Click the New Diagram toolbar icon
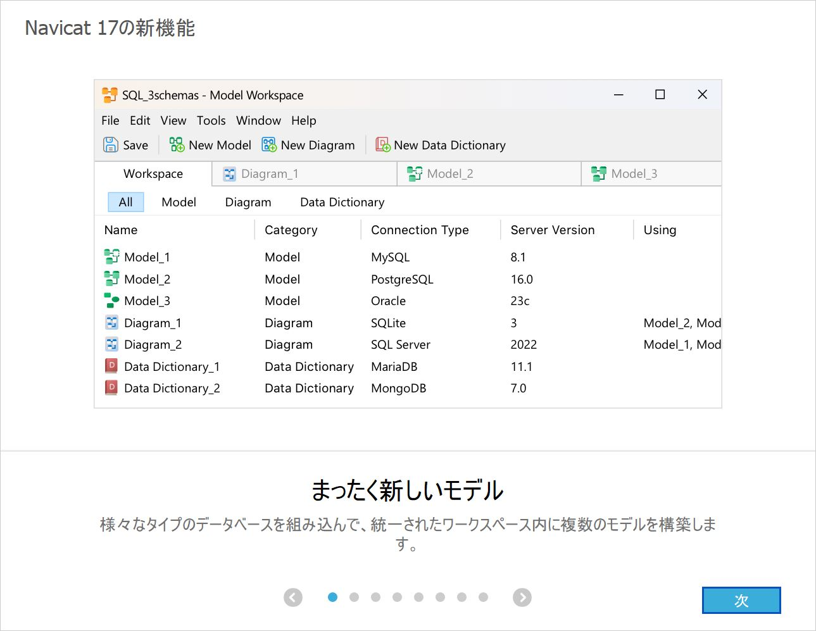 268,144
